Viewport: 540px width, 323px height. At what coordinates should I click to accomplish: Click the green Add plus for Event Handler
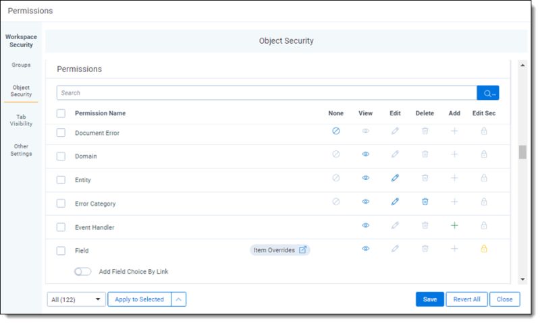click(454, 225)
